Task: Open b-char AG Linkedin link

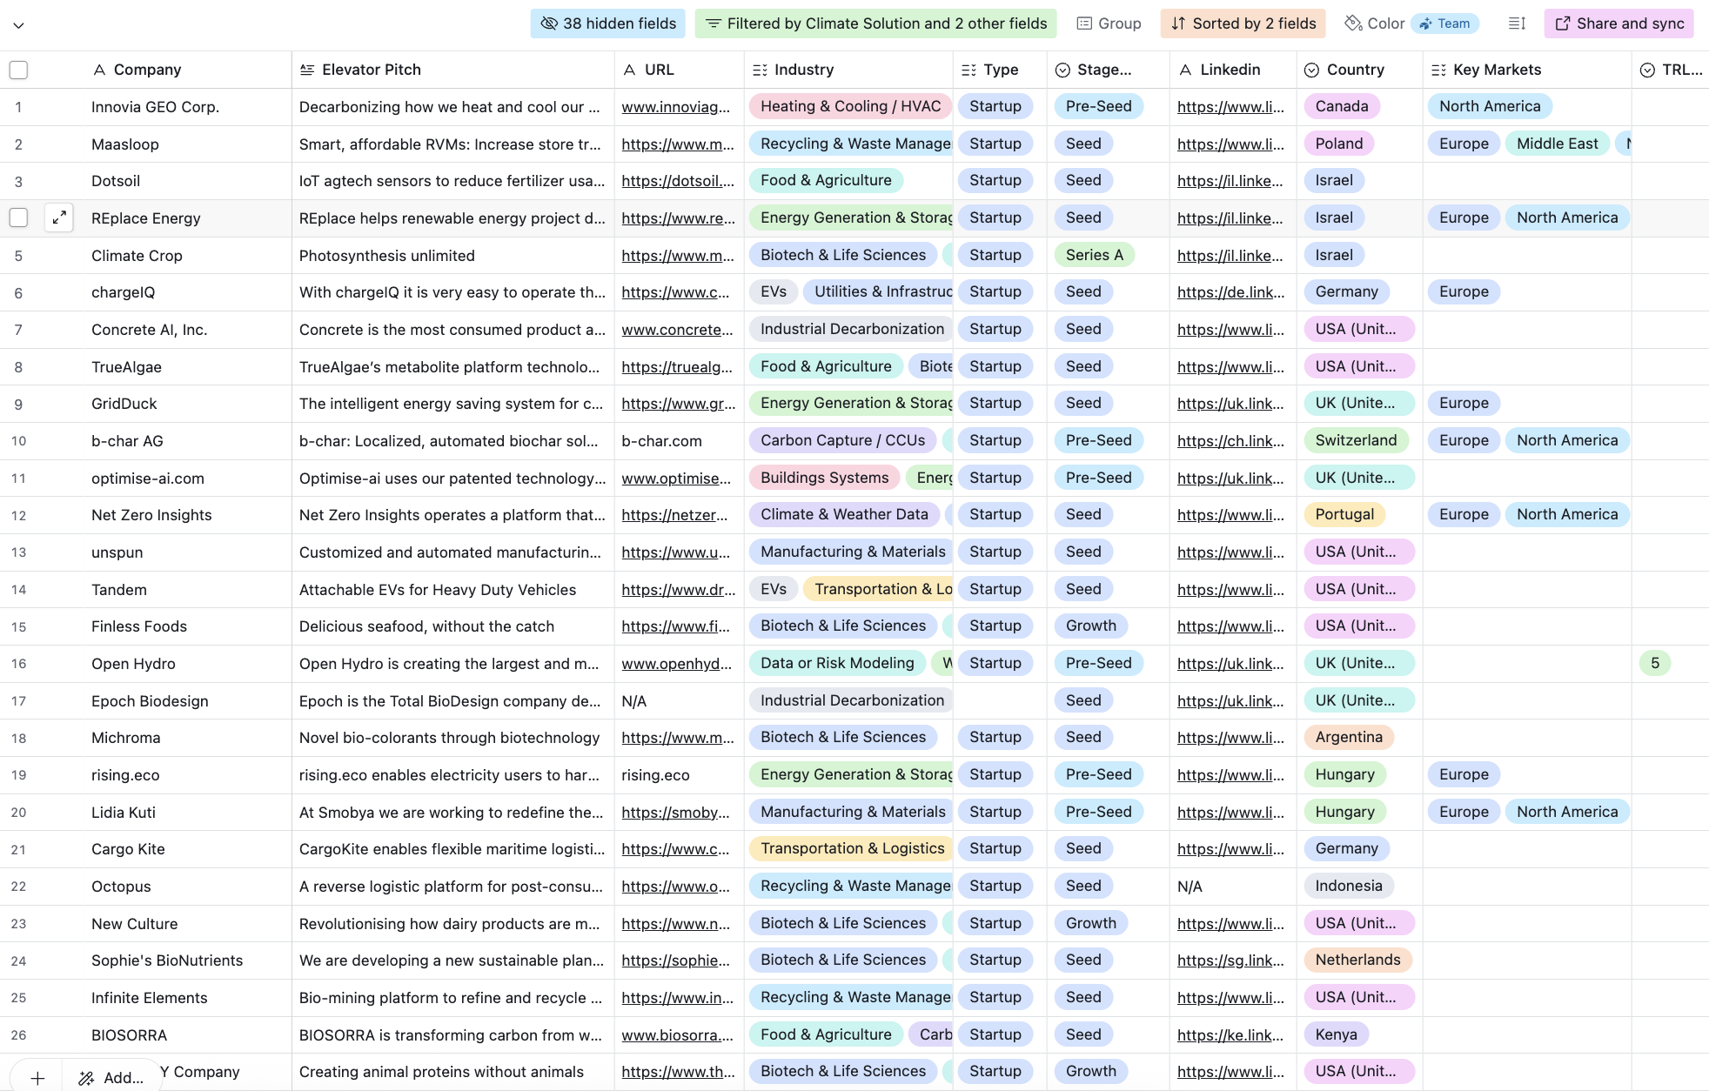Action: [1230, 441]
